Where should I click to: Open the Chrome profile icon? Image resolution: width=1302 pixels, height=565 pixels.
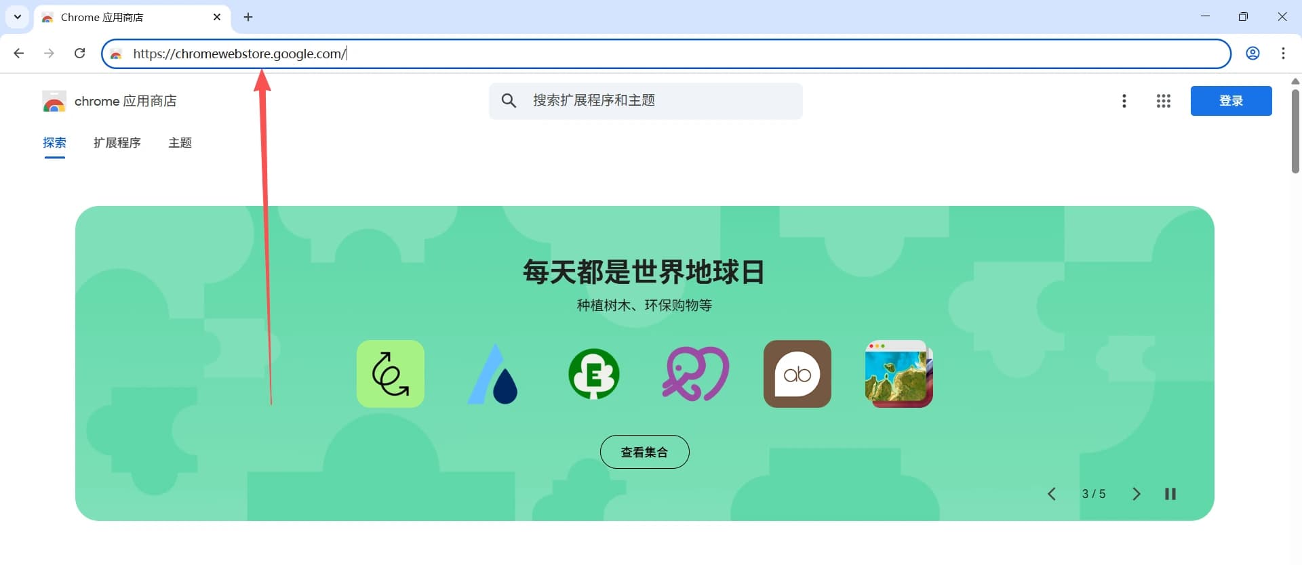1252,54
